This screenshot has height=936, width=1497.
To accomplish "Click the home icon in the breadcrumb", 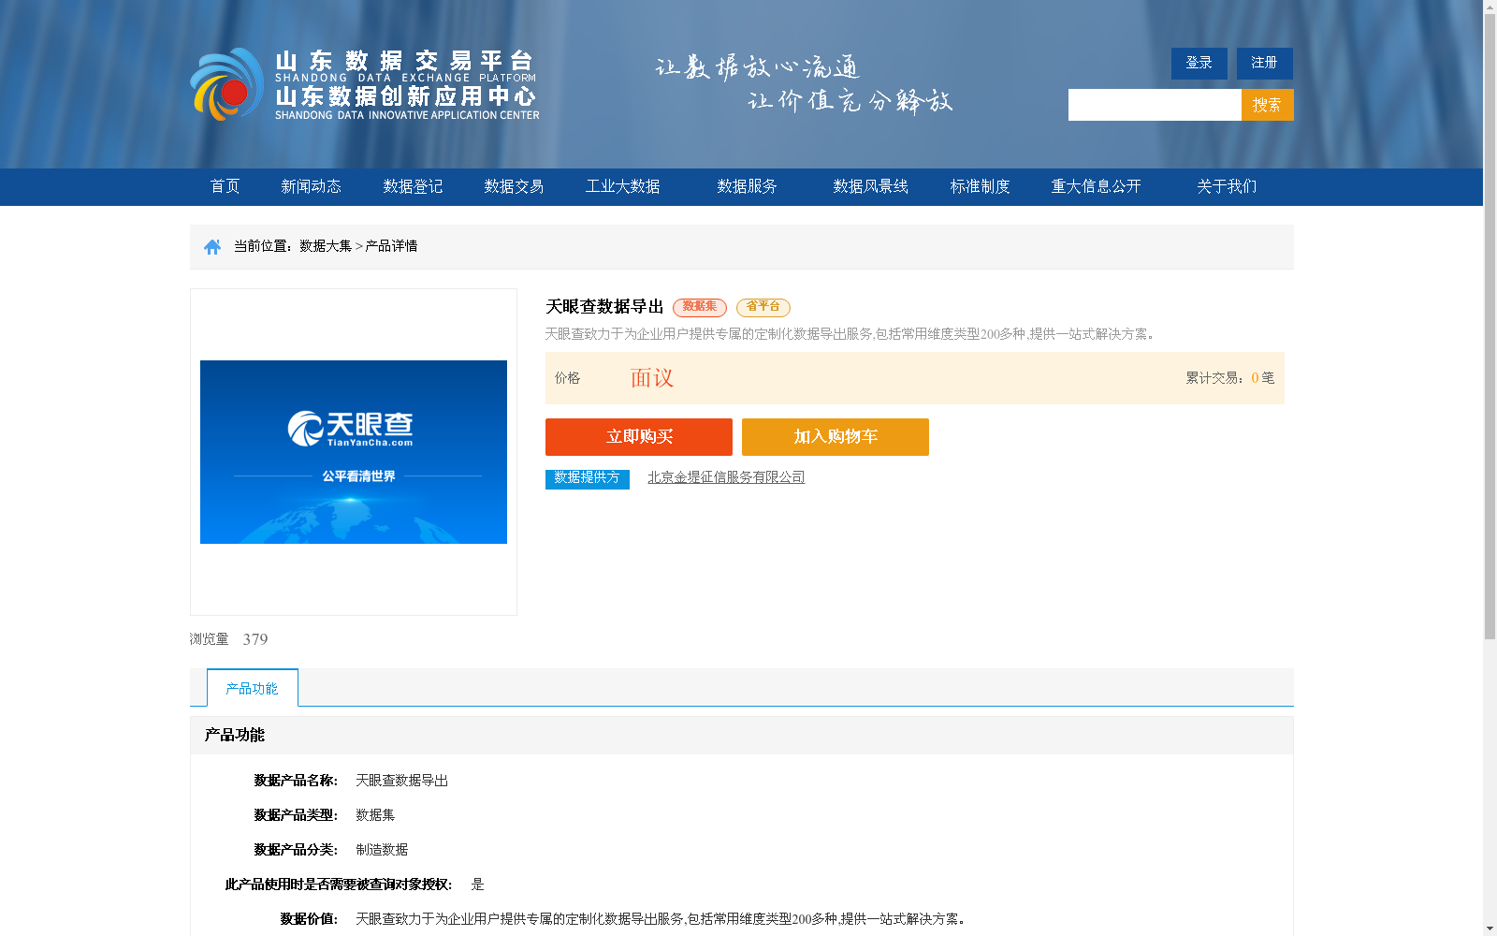I will (211, 246).
